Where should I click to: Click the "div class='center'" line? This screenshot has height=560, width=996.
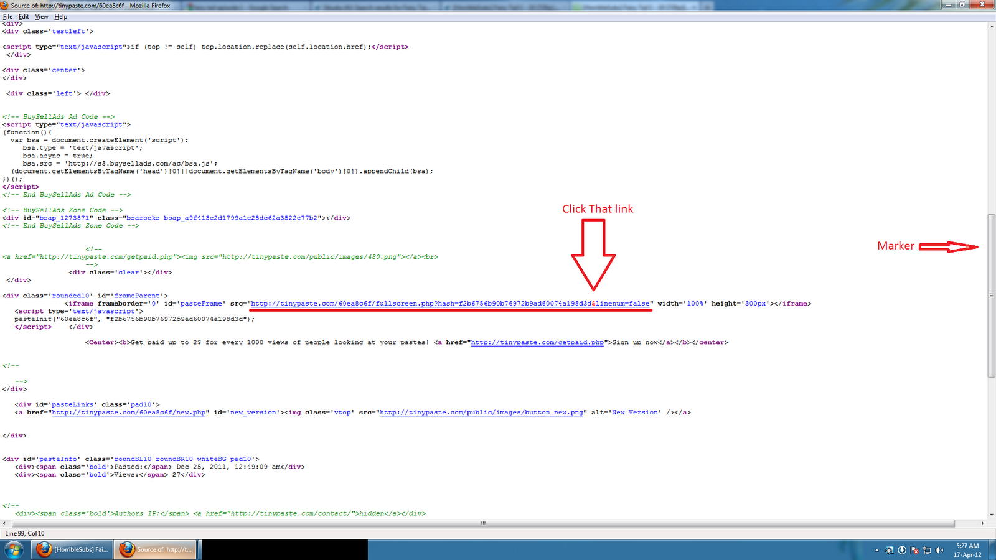tap(44, 70)
